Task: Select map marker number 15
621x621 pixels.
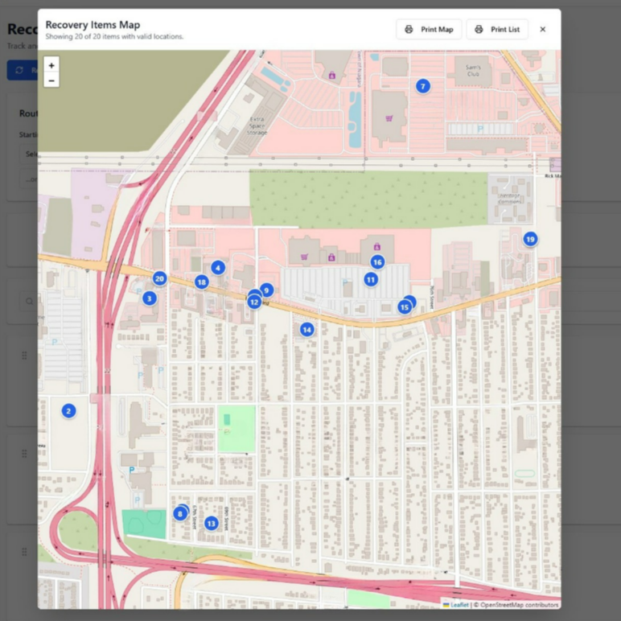Action: tap(405, 307)
